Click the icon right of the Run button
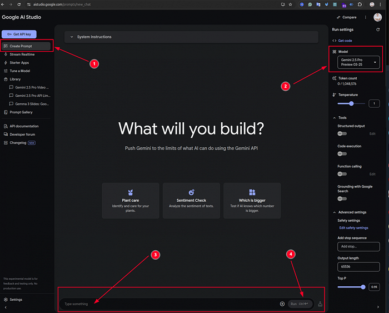 click(x=320, y=304)
